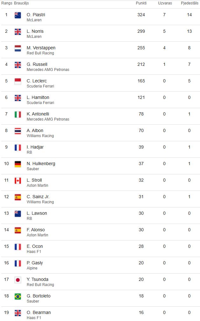The width and height of the screenshot is (200, 321).
Task: Select the Pjedestāls column header
Action: (x=190, y=3)
